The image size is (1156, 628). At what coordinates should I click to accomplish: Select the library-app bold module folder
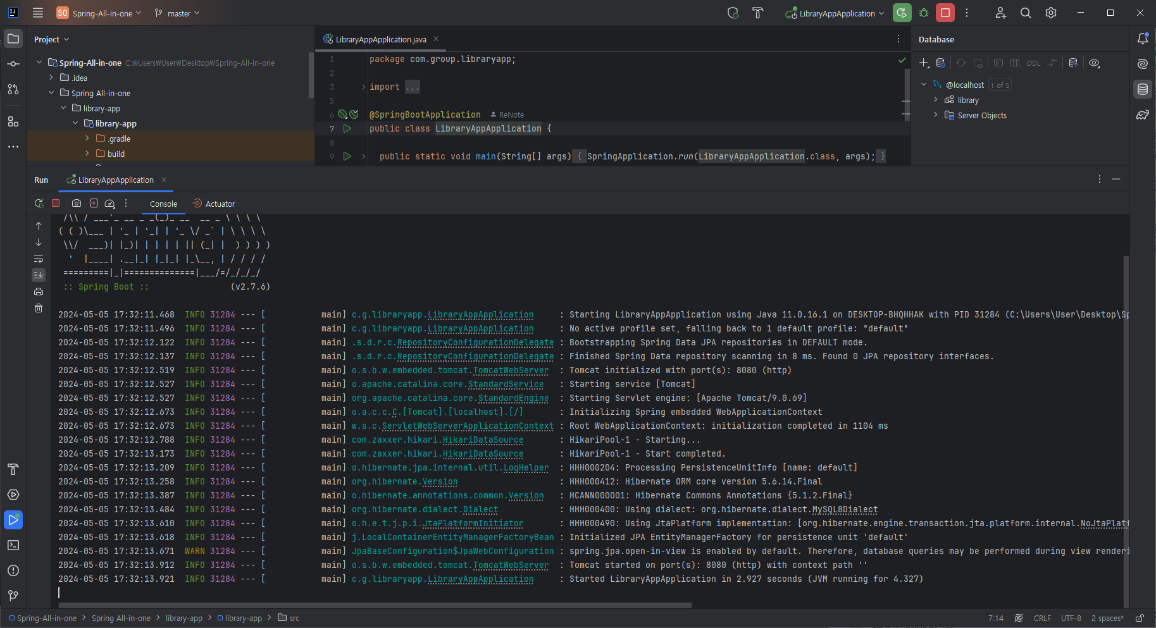116,123
